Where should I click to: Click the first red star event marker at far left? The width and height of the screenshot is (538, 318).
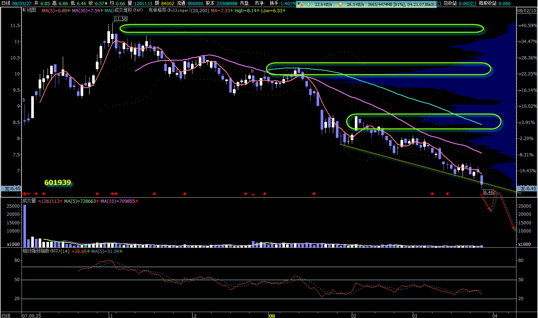(x=25, y=194)
